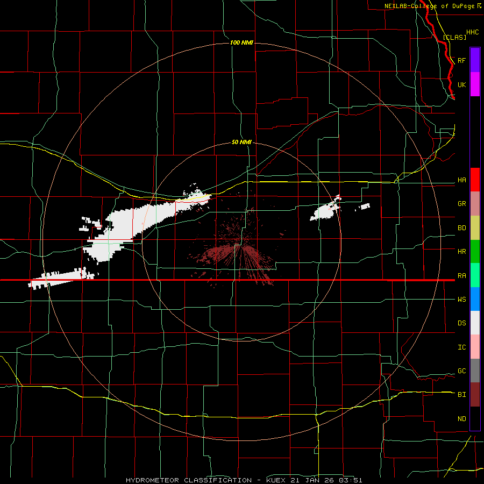Image resolution: width=484 pixels, height=484 pixels.
Task: Click the BD olive legend swatch
Action: coord(475,228)
